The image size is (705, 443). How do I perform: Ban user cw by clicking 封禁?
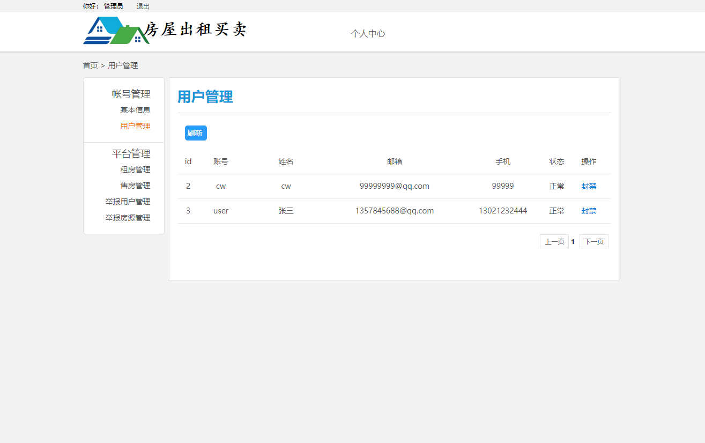[x=588, y=186]
